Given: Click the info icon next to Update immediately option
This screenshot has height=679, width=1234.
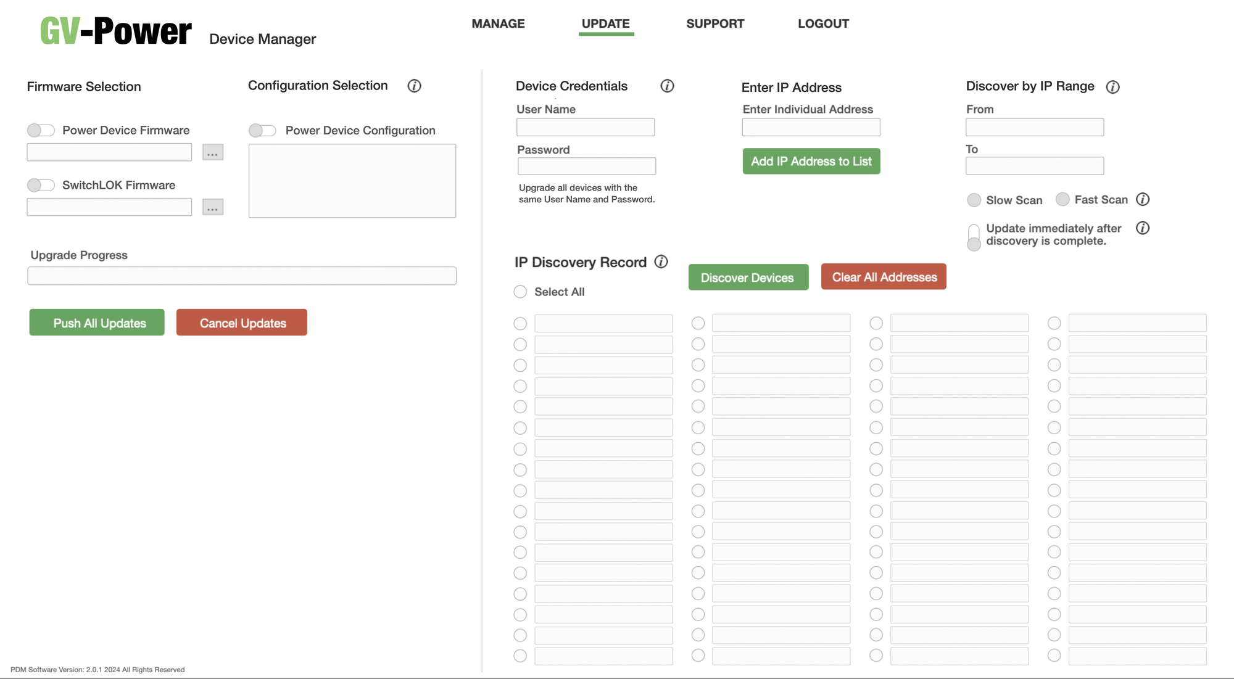Looking at the screenshot, I should [x=1143, y=228].
